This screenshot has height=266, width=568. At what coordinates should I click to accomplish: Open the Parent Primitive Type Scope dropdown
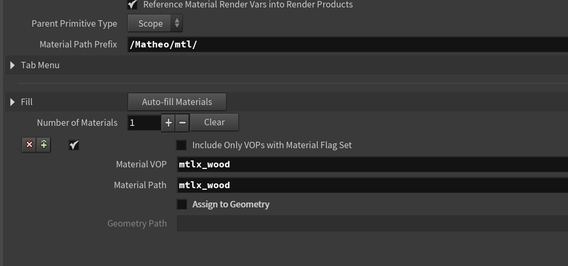[155, 23]
